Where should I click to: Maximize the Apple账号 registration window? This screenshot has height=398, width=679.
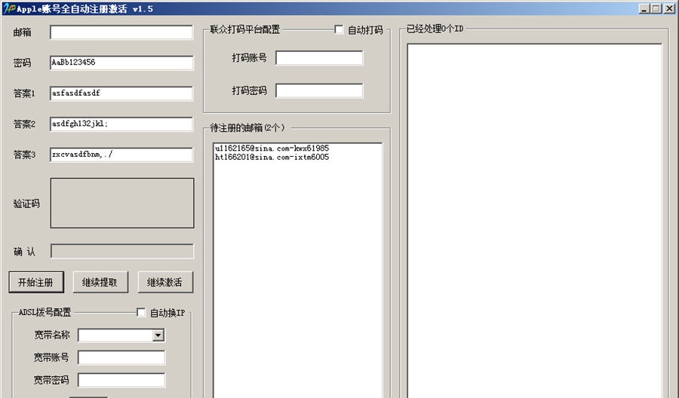[x=656, y=8]
